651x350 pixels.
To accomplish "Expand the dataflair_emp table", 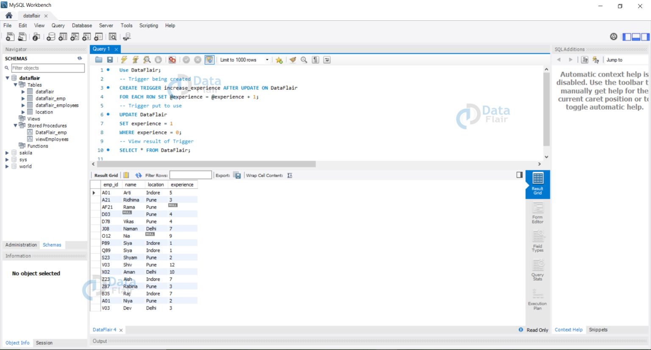I will click(23, 98).
